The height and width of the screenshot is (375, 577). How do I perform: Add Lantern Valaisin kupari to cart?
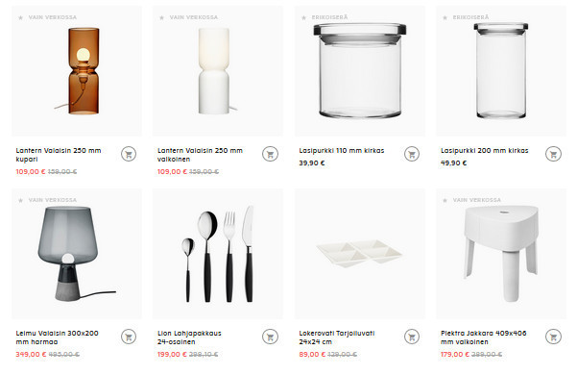click(x=129, y=154)
